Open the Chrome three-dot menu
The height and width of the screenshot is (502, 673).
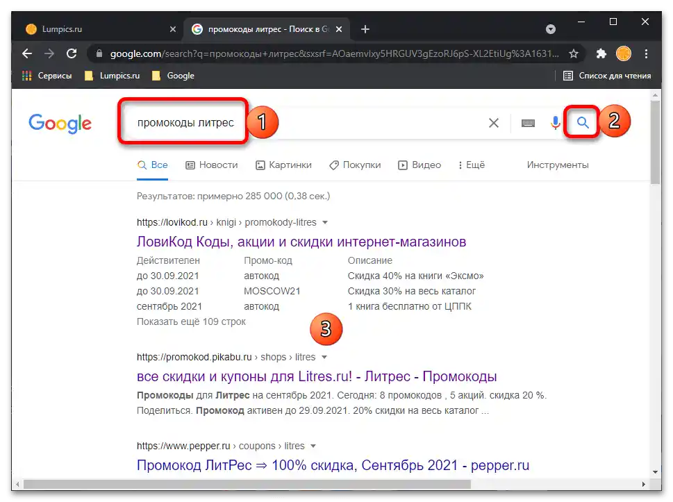point(646,53)
